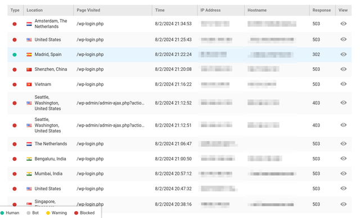The image size is (360, 218).
Task: Click the timestamp 8/2/2024 21:16:22
Action: click(x=173, y=84)
